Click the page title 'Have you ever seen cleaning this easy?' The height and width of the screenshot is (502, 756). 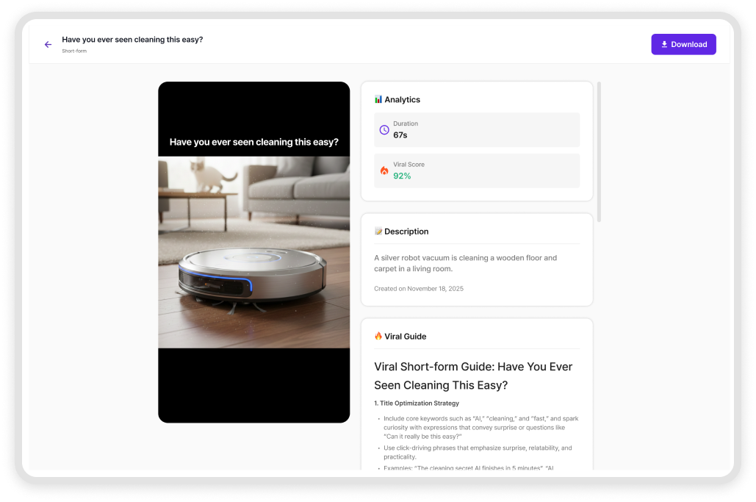(132, 40)
